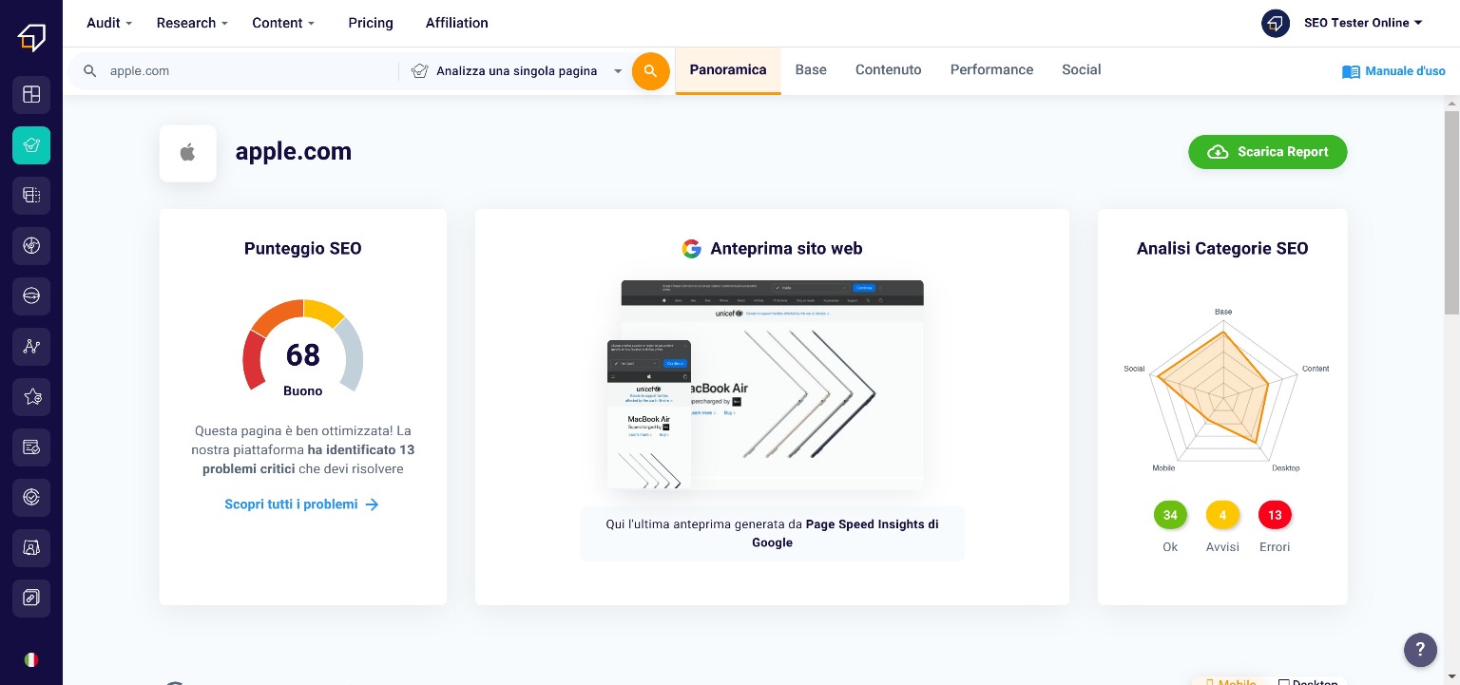This screenshot has width=1460, height=685.
Task: Click the graduation-cap icon beside Analizza una singola pagina
Action: [x=419, y=71]
